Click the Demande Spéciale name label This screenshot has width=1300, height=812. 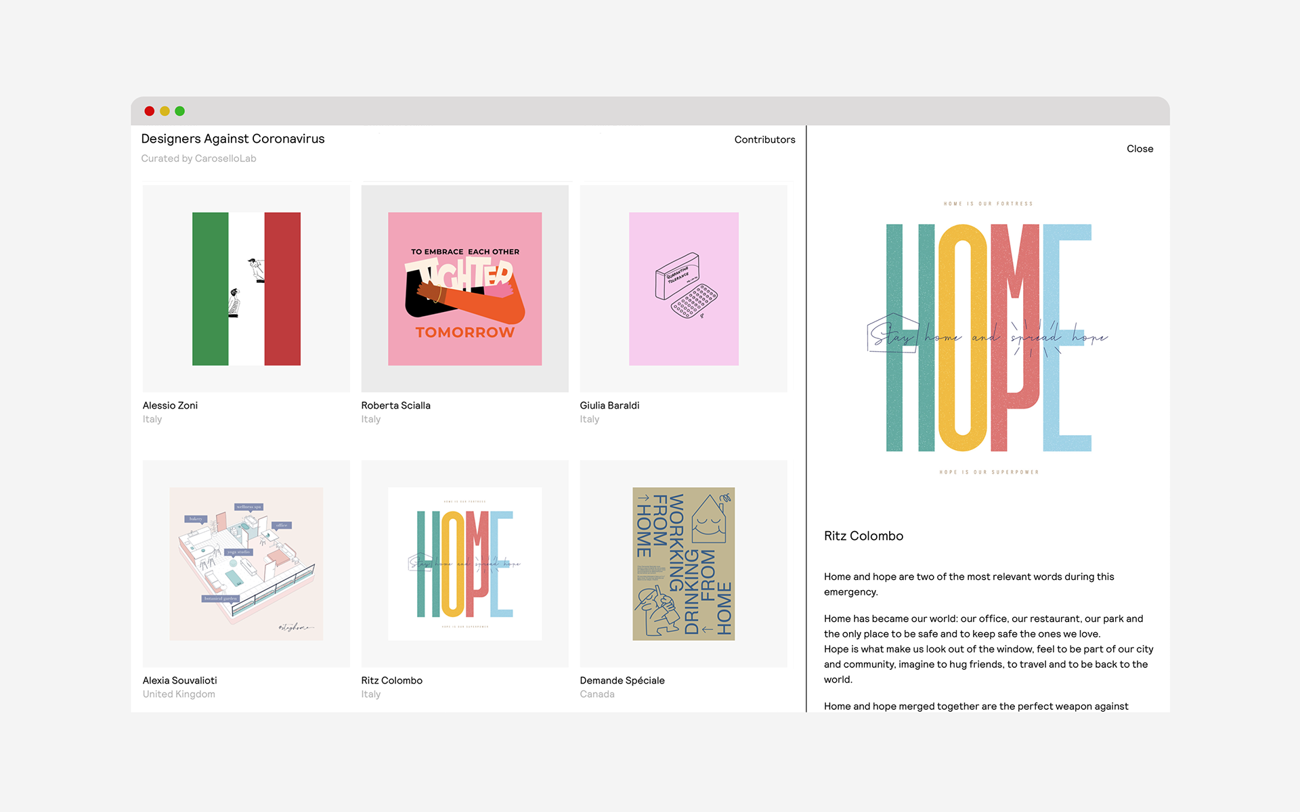tap(622, 680)
